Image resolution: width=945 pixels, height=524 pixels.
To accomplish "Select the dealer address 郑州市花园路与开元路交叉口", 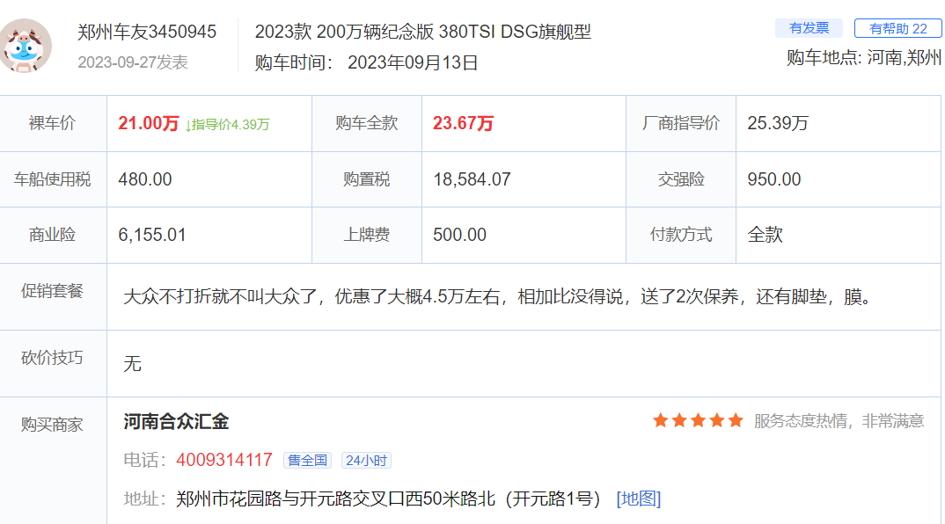I will pos(389,499).
